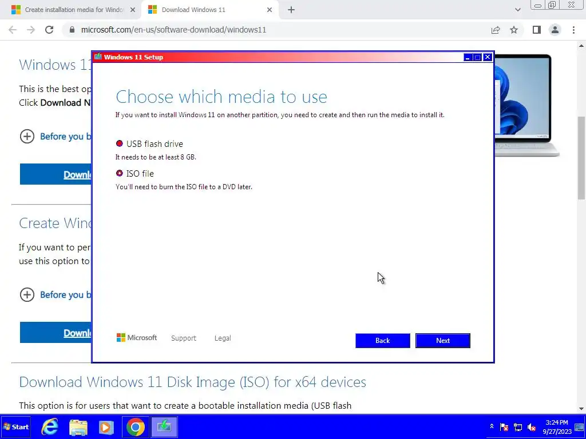Click the scrollbar up arrow
Viewport: 586px width, 439px height.
tap(581, 46)
